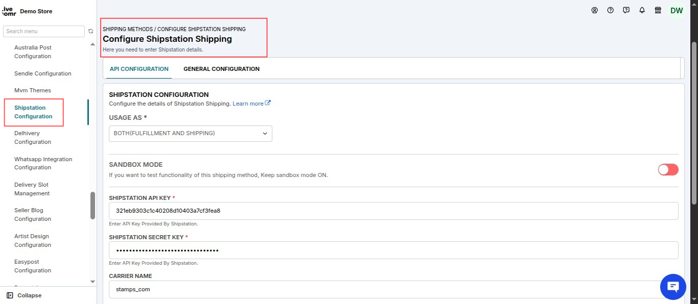Open Sendle Configuration in the sidebar
The image size is (698, 304).
43,73
